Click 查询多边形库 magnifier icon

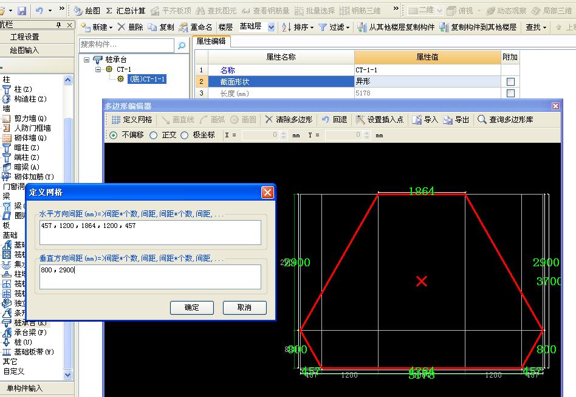pyautogui.click(x=482, y=119)
